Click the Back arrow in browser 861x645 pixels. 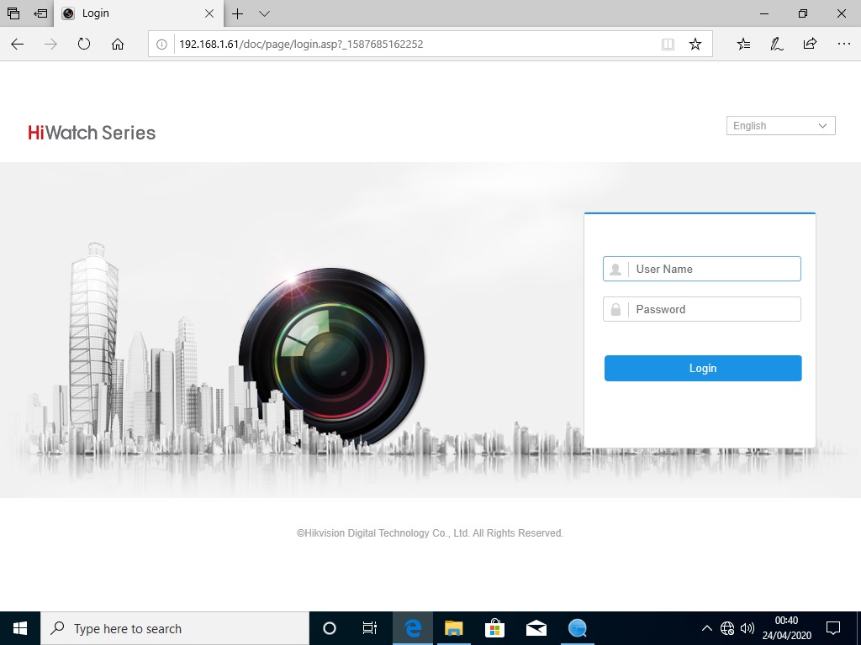click(x=18, y=45)
